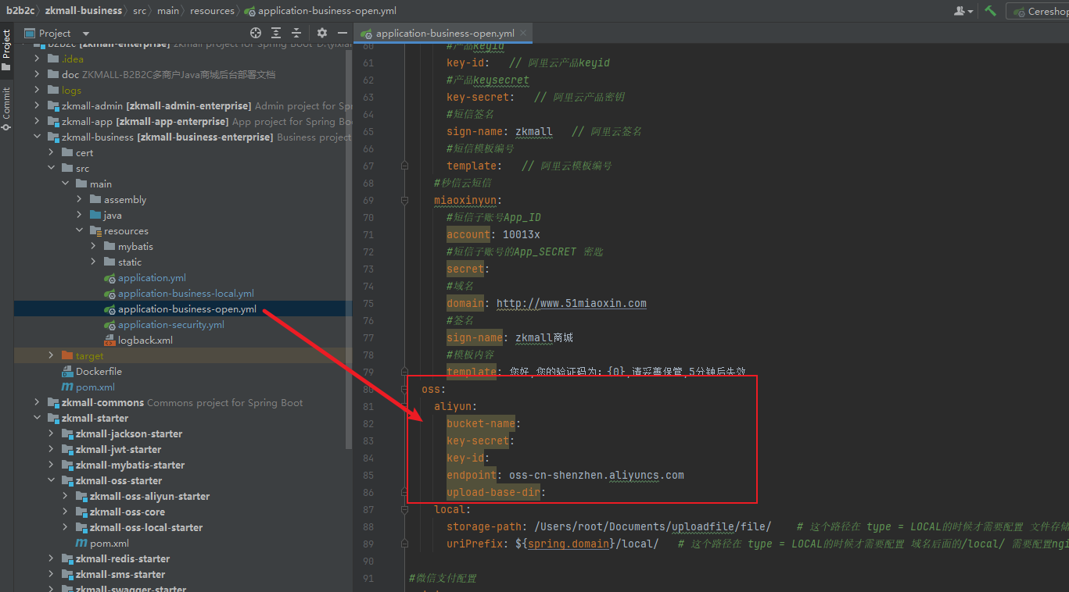Expand the logs folder

click(x=38, y=91)
